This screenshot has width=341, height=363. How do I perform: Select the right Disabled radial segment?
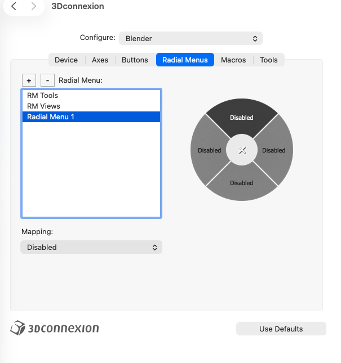[274, 150]
